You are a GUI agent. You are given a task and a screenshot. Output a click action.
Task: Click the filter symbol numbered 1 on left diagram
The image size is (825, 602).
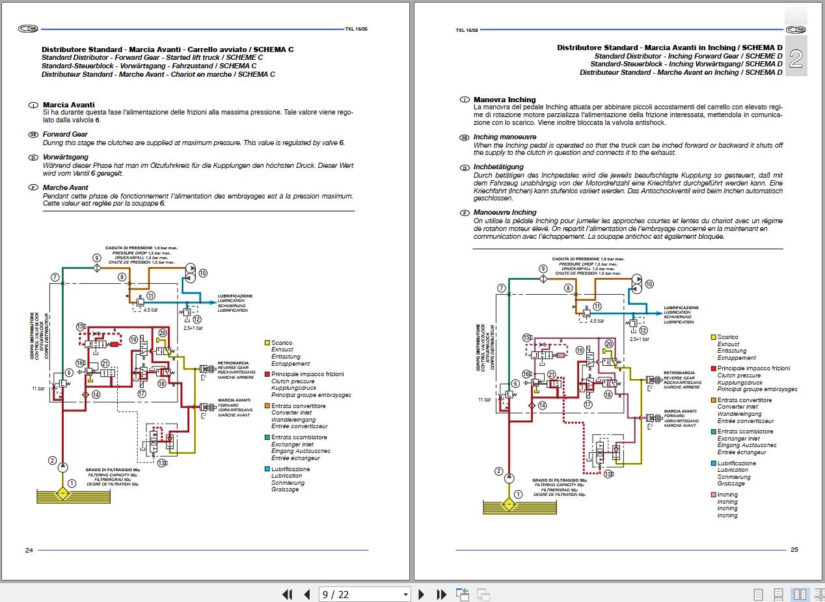[62, 492]
